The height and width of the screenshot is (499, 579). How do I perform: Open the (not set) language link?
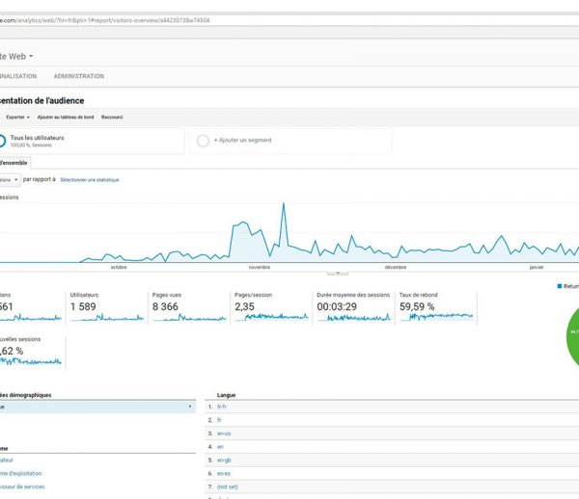coord(228,486)
